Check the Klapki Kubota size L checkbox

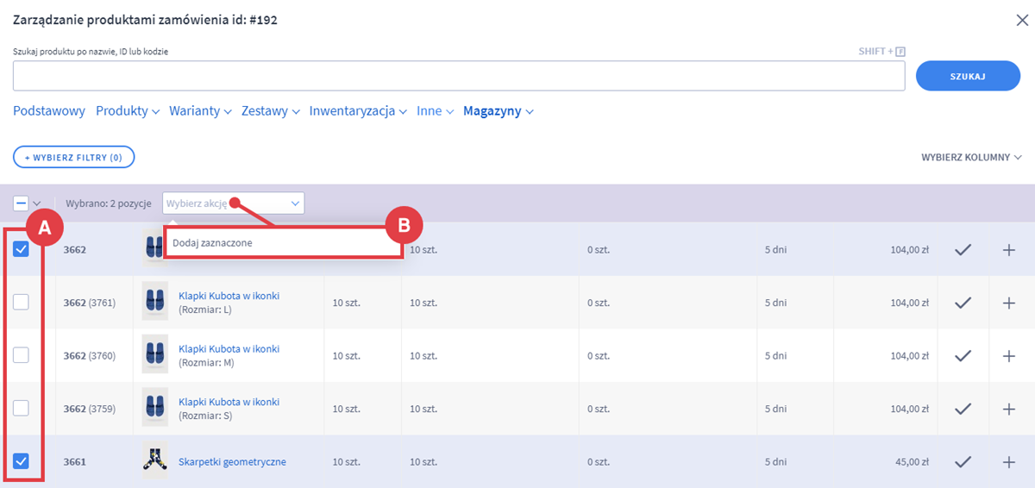click(22, 303)
